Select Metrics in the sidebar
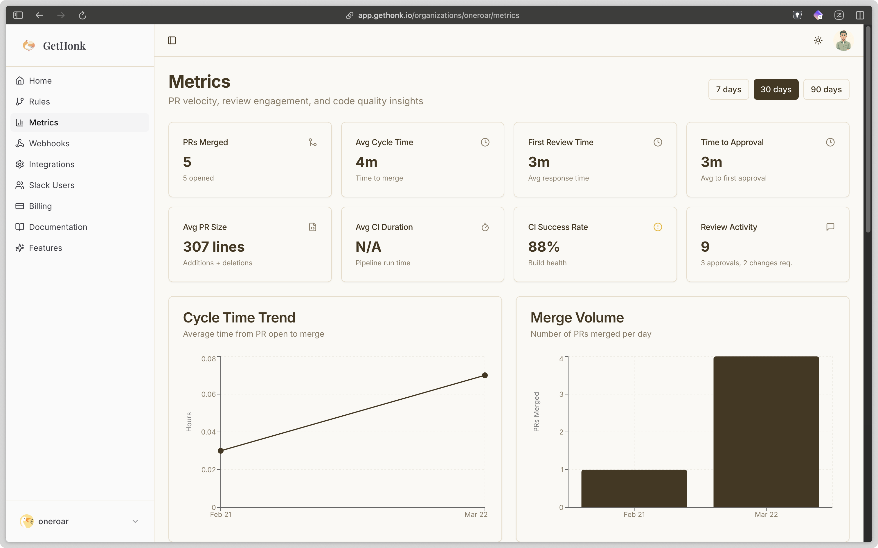 click(80, 122)
